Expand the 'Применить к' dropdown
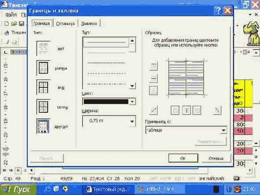260x195 pixels. [x=223, y=130]
